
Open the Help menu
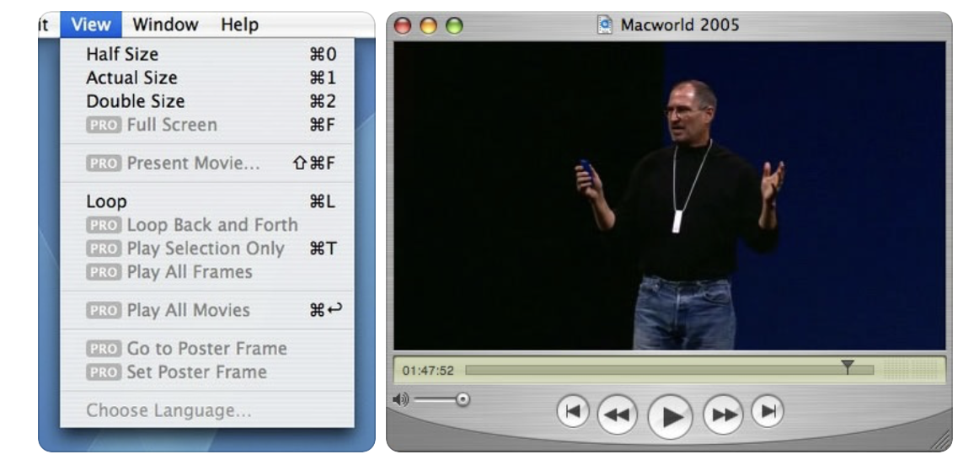(239, 24)
